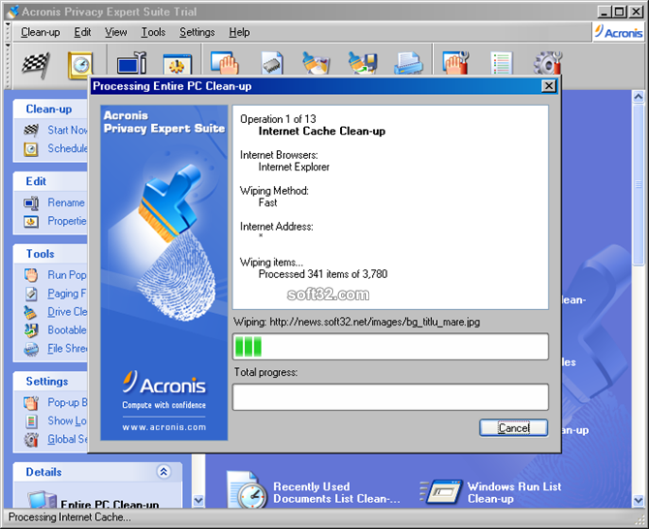Click the Acronis logo in the menu bar
The width and height of the screenshot is (649, 529).
619,32
